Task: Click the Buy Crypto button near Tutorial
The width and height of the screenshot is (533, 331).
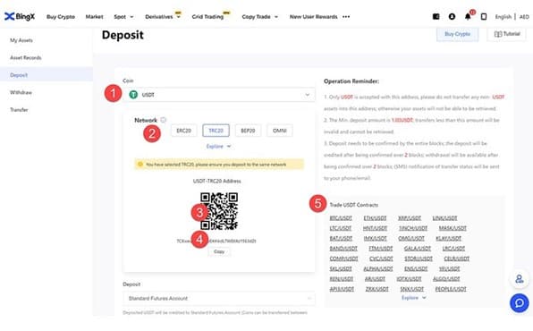Action: click(x=457, y=34)
